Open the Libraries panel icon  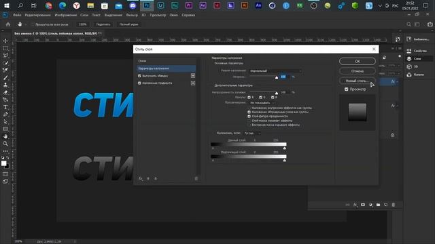pos(409,39)
